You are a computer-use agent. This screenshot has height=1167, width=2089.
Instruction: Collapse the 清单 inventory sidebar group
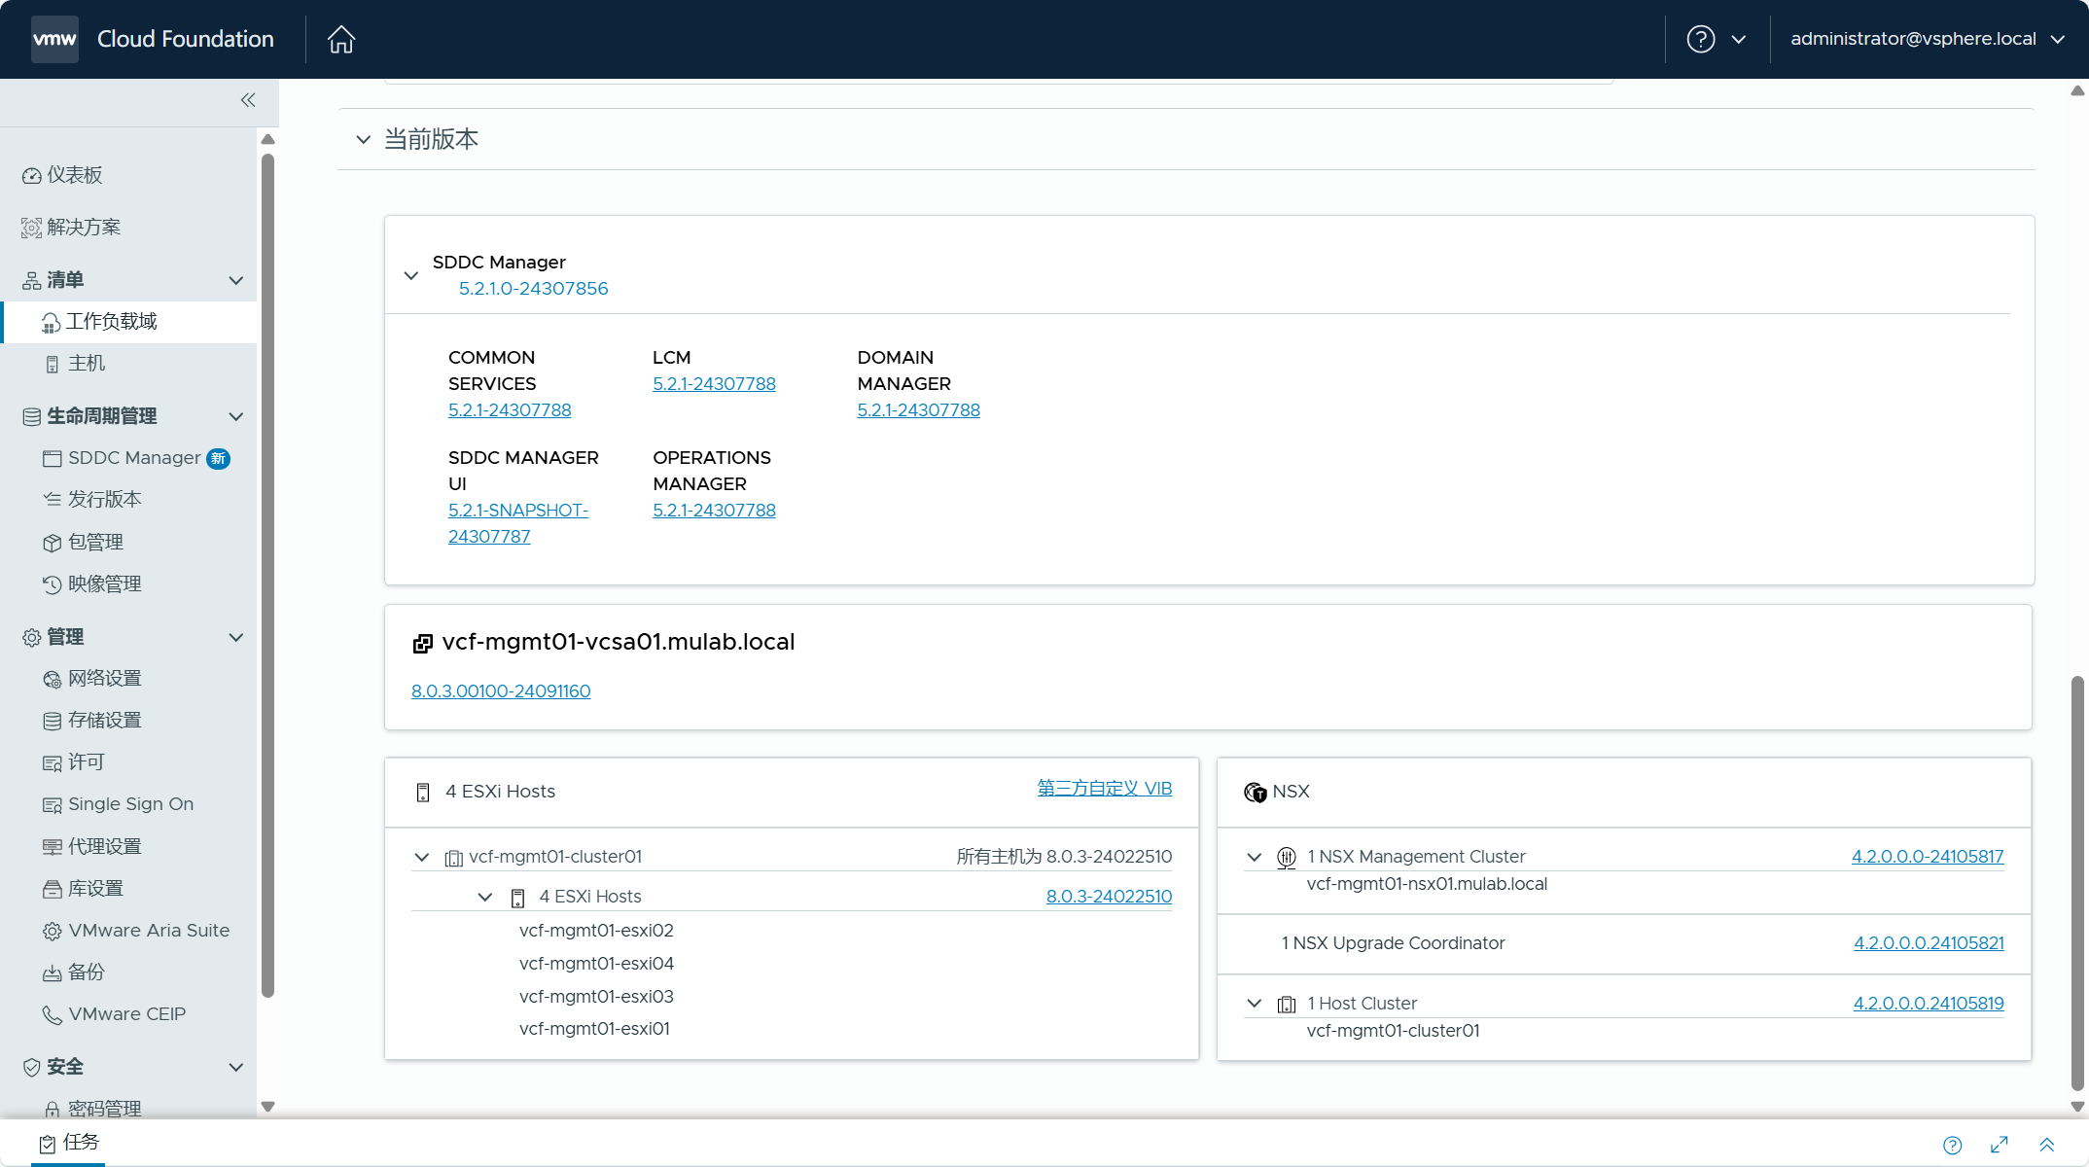235,281
